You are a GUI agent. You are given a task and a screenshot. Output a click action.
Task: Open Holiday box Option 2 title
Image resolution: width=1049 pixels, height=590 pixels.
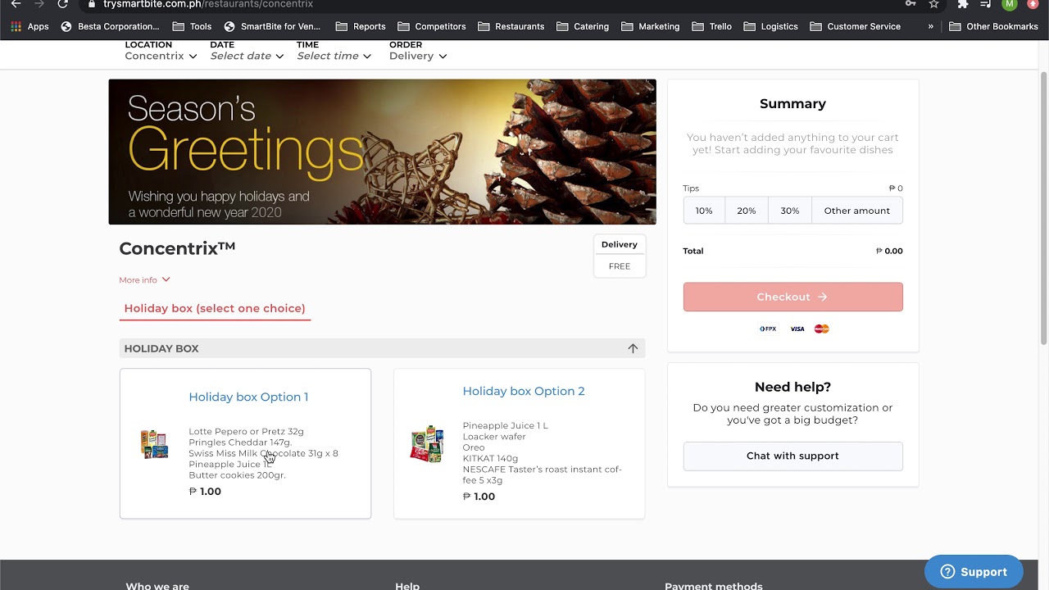tap(524, 391)
